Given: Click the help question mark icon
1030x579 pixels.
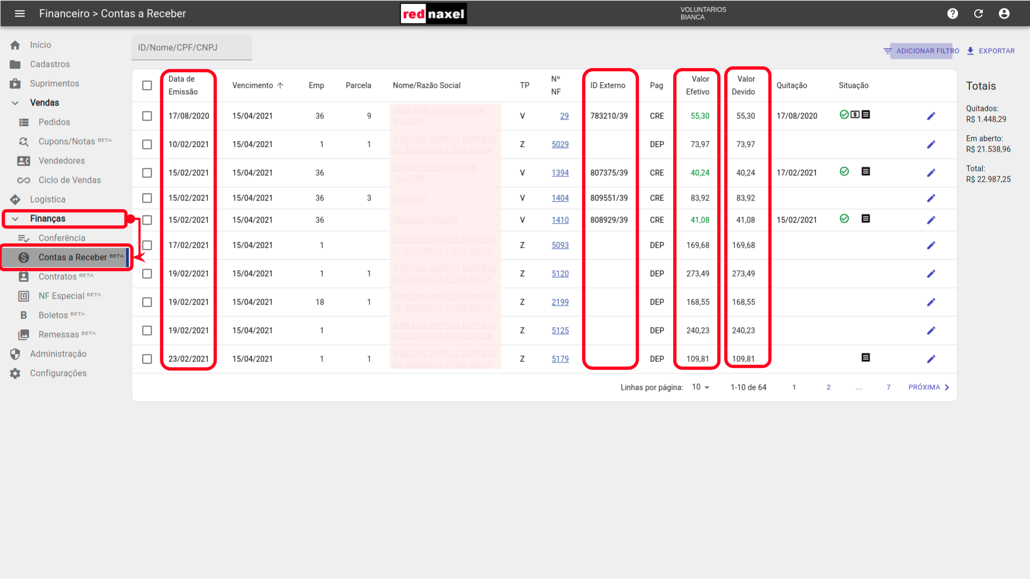Looking at the screenshot, I should (953, 13).
